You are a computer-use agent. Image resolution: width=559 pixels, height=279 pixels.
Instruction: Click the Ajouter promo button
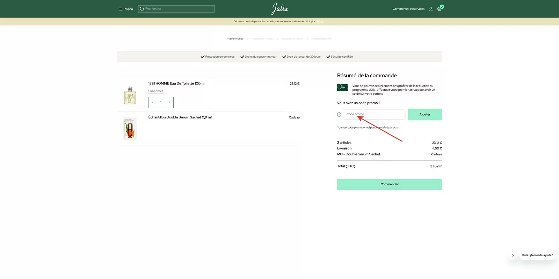point(425,115)
